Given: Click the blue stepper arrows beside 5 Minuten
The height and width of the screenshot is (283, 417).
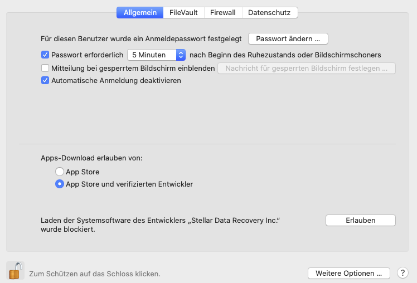Looking at the screenshot, I should coord(181,55).
